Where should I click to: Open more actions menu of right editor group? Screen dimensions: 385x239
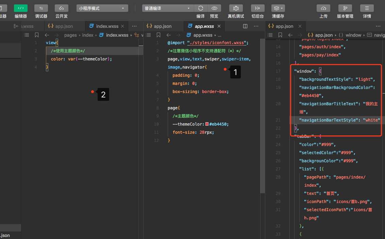coord(378,26)
